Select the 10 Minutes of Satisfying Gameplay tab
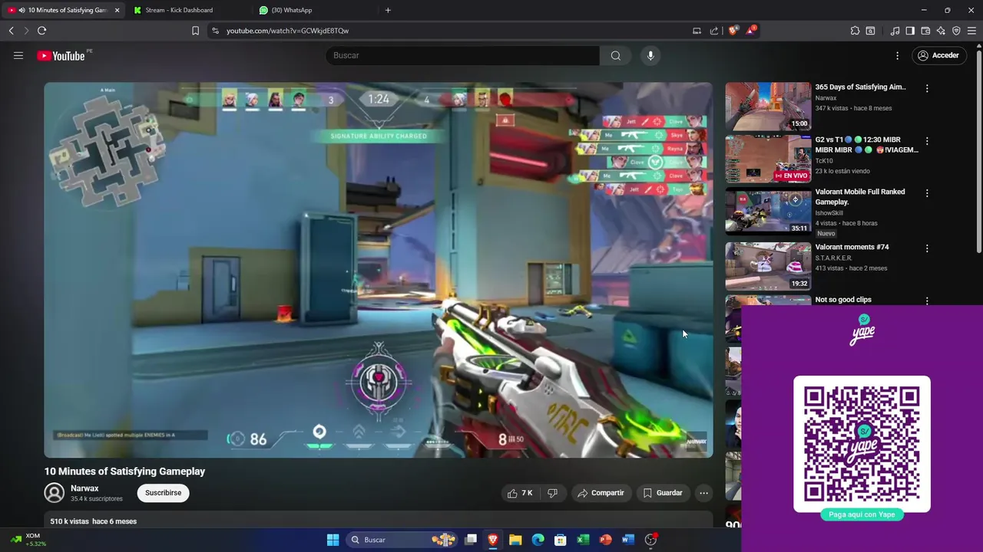The width and height of the screenshot is (983, 552). click(61, 10)
